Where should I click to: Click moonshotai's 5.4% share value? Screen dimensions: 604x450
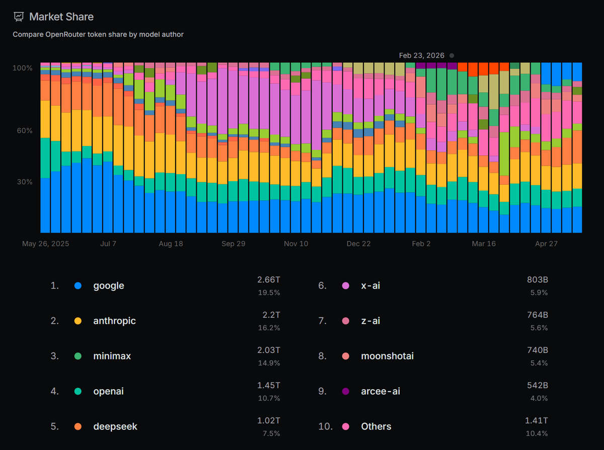point(540,363)
